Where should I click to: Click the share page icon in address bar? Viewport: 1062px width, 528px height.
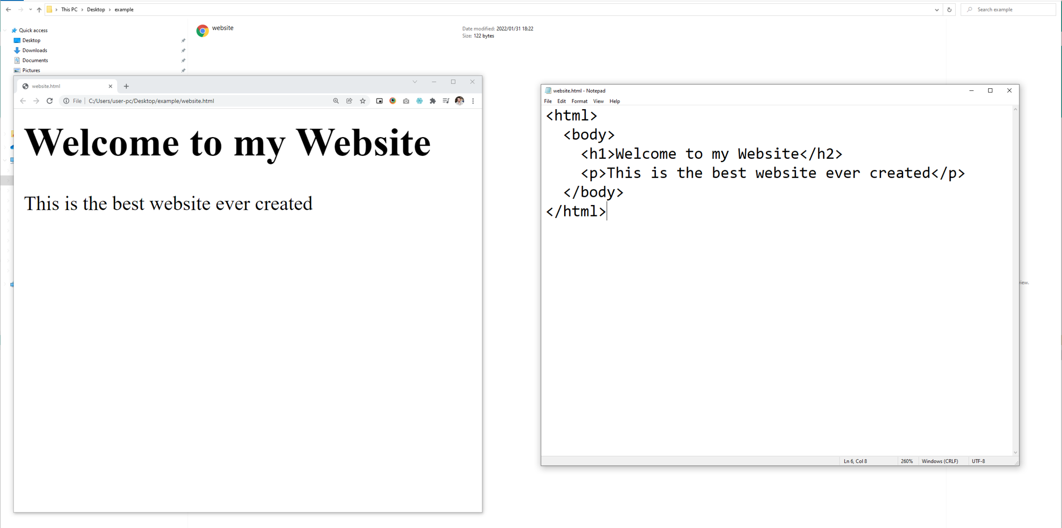[349, 101]
